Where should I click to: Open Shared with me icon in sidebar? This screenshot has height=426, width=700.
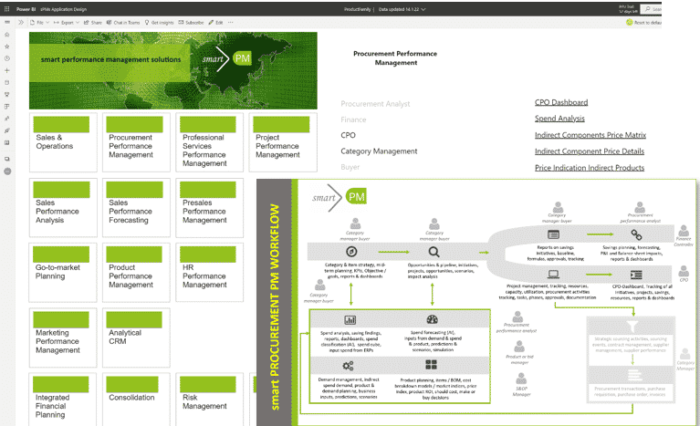click(x=7, y=119)
